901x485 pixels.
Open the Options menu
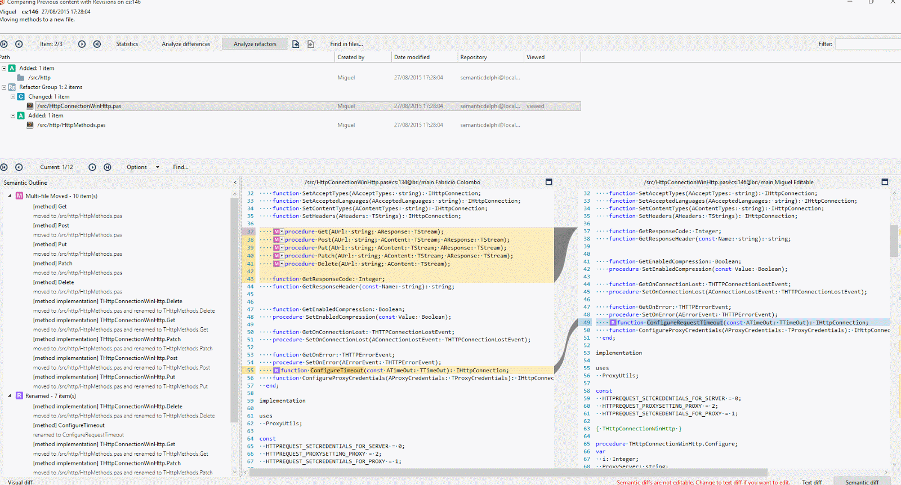coord(137,167)
